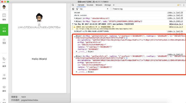The image size is (186, 103).
Task: Open source link index.js [sm]:37
Action: (175, 15)
